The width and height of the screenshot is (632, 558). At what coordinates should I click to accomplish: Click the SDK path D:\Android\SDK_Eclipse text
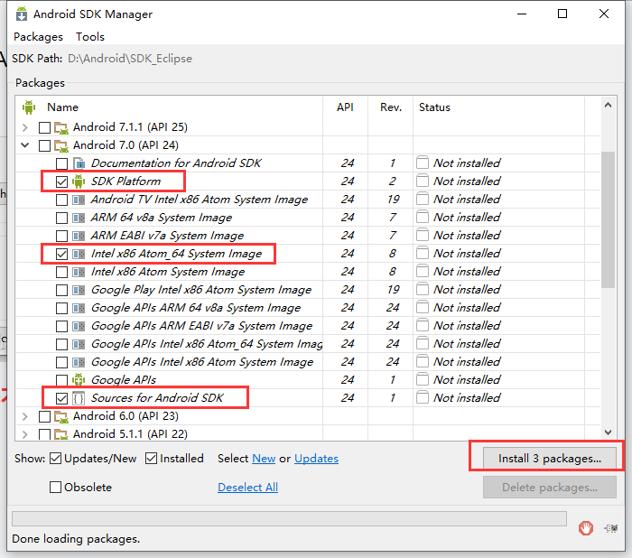click(130, 59)
